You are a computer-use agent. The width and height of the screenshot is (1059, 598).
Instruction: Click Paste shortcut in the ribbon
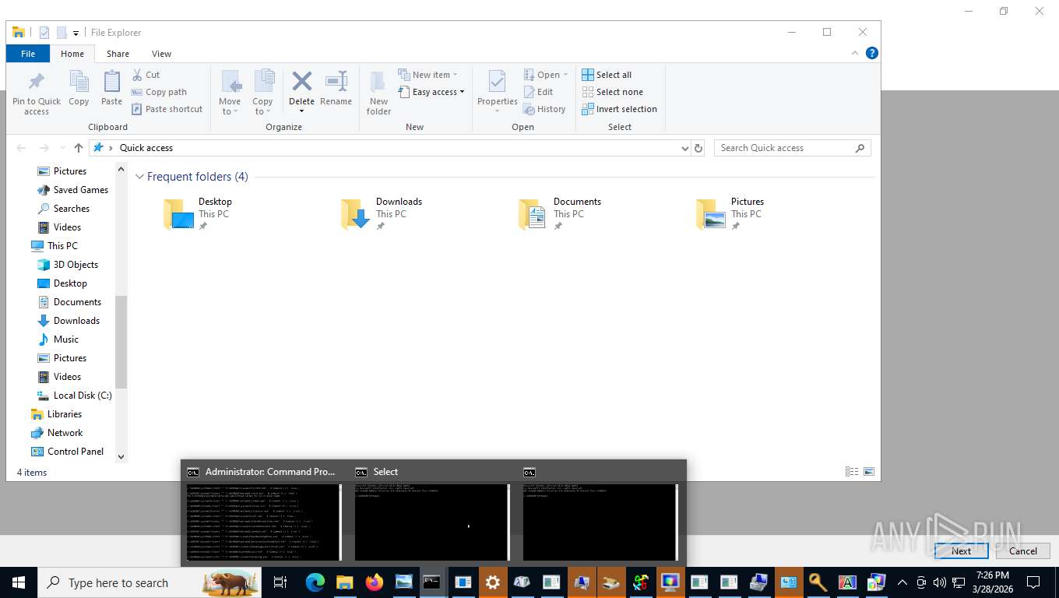(167, 109)
